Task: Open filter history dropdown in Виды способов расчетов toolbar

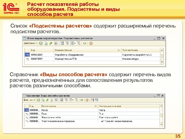Action: 71,100
